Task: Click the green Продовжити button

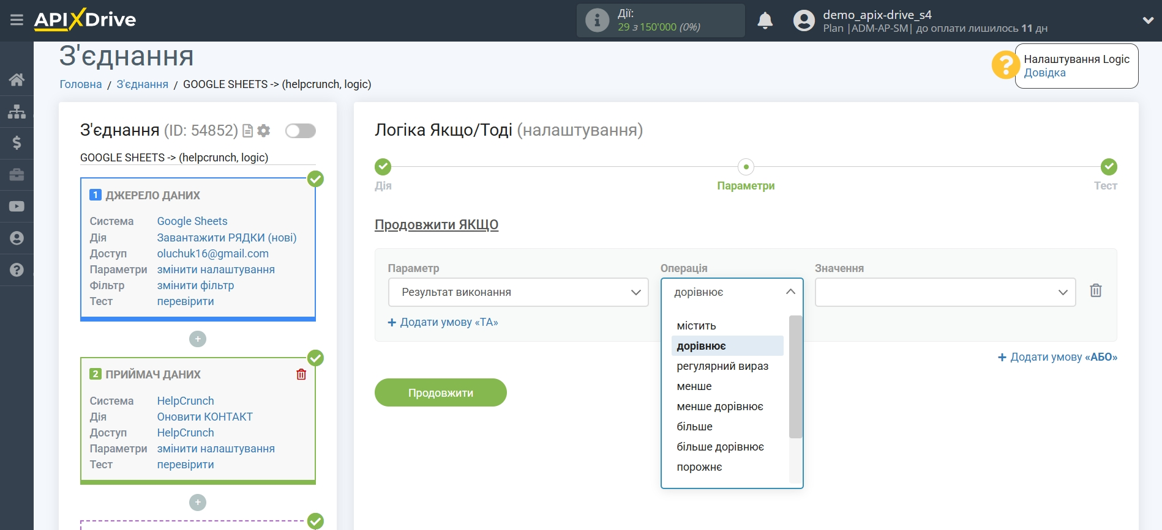Action: tap(440, 392)
